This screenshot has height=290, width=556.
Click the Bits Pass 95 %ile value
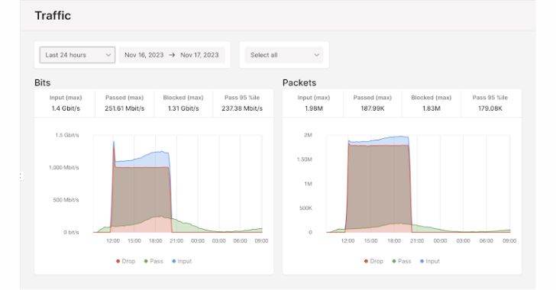tap(242, 108)
